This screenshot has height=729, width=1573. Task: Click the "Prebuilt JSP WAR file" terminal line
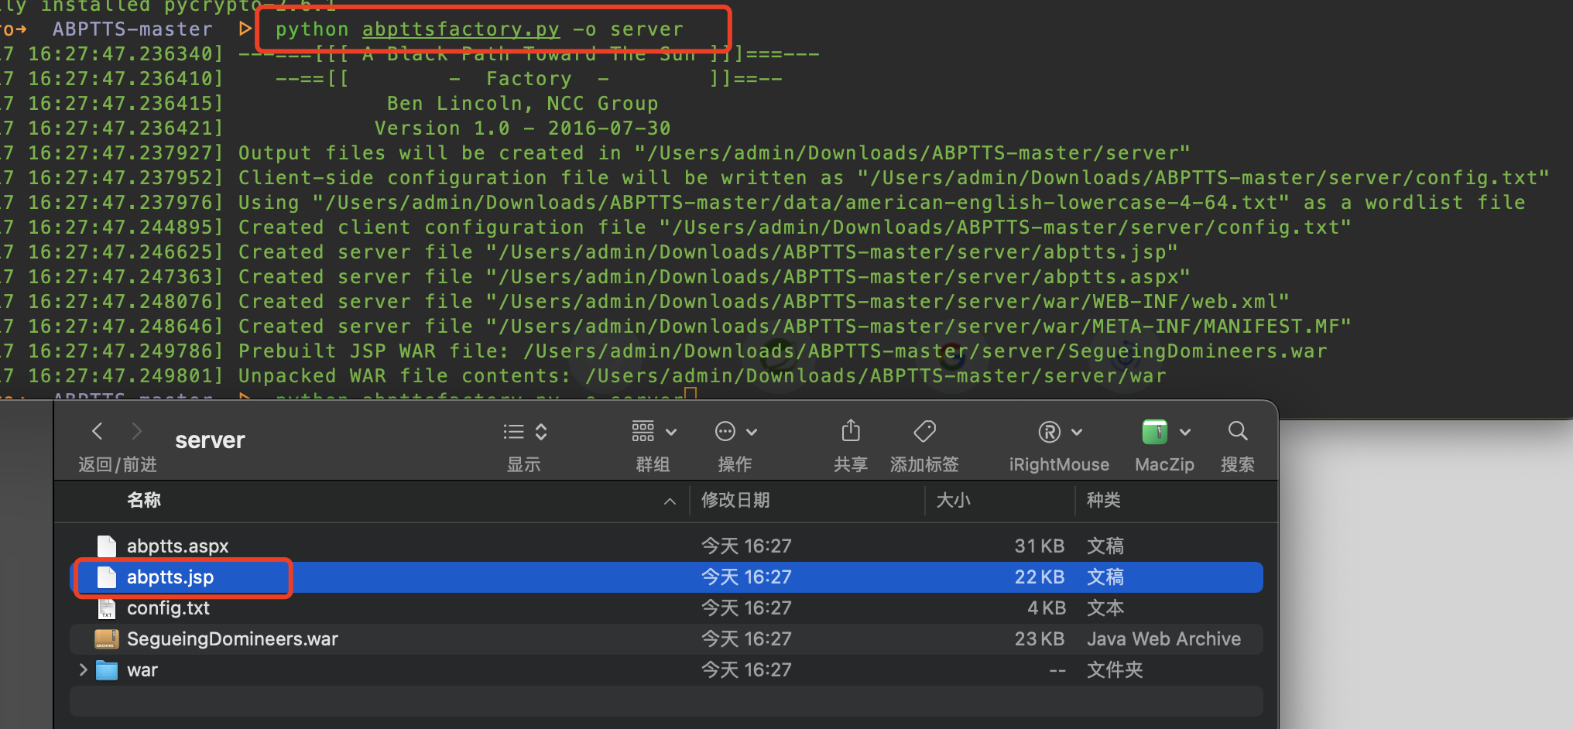point(783,351)
